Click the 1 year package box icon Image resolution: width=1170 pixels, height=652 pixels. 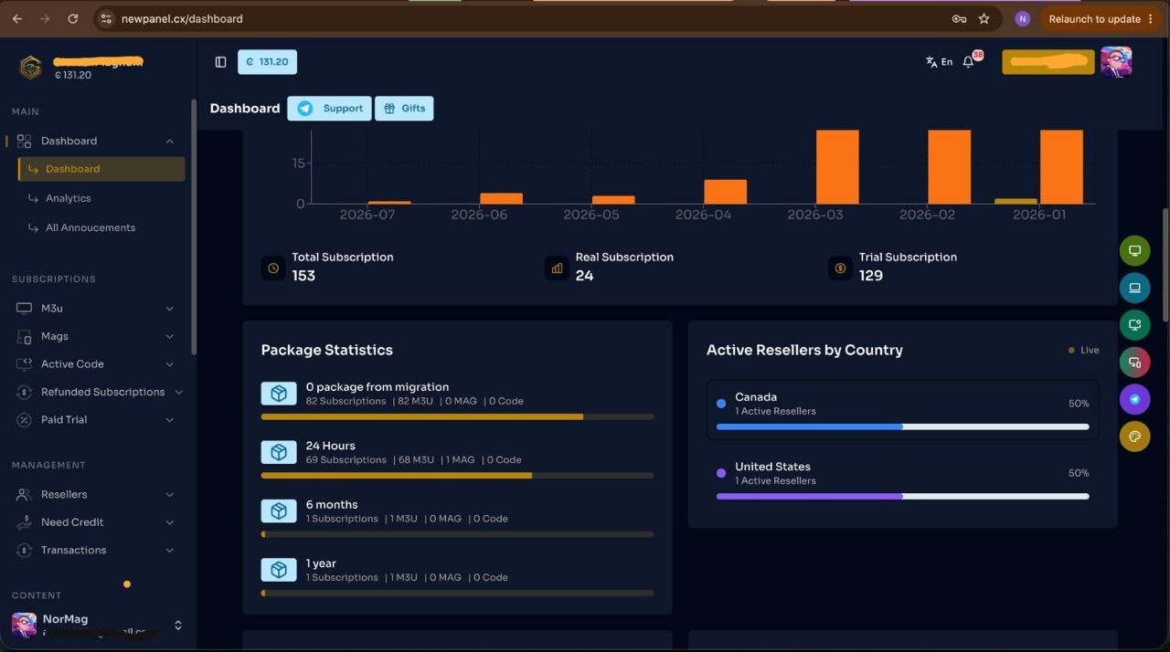(279, 570)
